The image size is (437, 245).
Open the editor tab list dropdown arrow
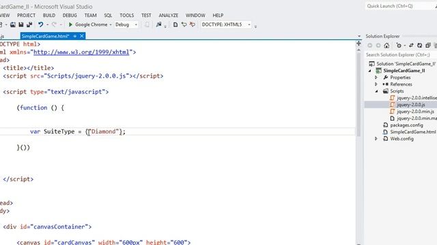pos(359,36)
